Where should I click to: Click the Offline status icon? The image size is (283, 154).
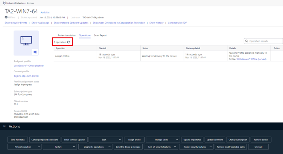[x=6, y=17]
